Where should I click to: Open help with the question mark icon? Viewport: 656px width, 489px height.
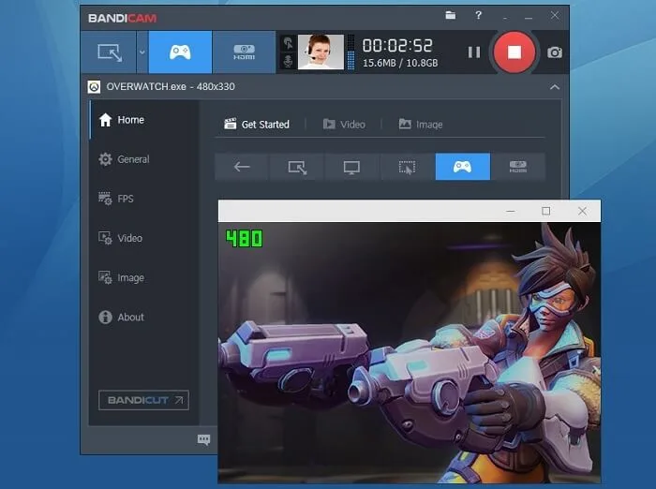pyautogui.click(x=479, y=16)
